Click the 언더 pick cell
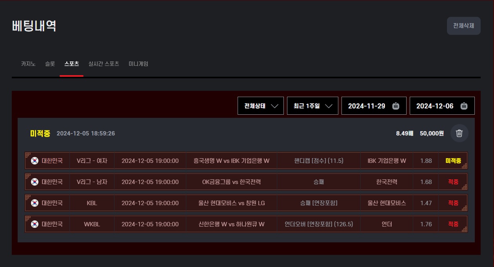This screenshot has height=267, width=494. (x=387, y=224)
